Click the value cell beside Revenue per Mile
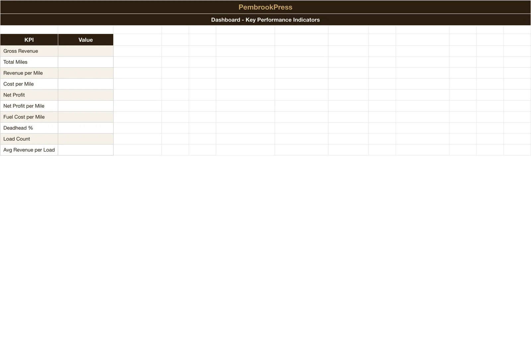531x341 pixels. [86, 73]
